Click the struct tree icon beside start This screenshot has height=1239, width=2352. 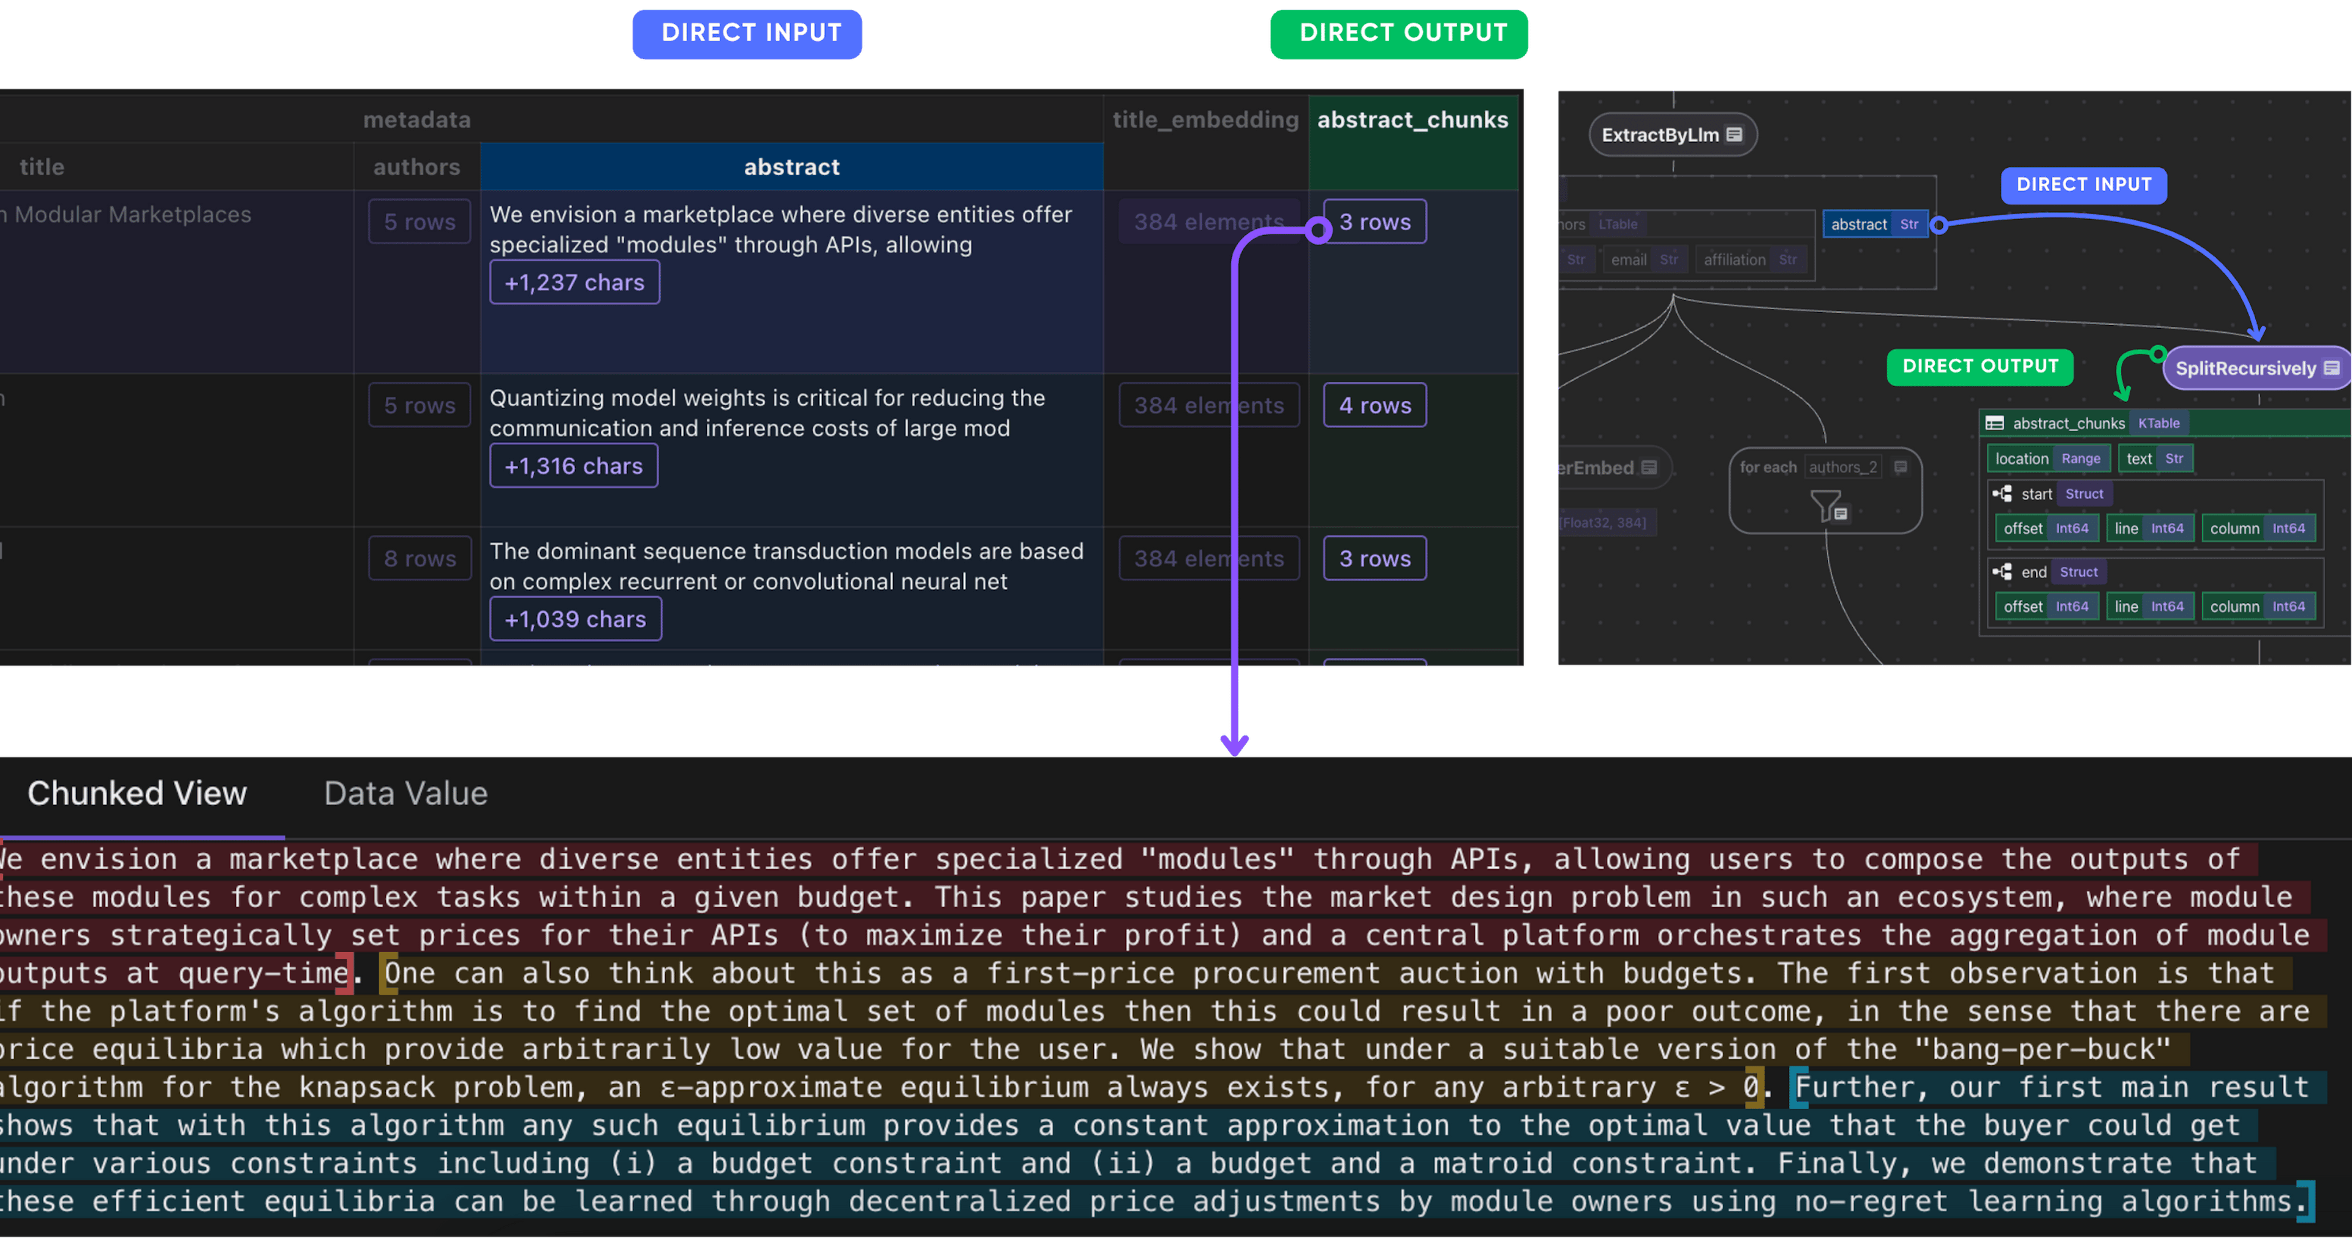point(2002,493)
